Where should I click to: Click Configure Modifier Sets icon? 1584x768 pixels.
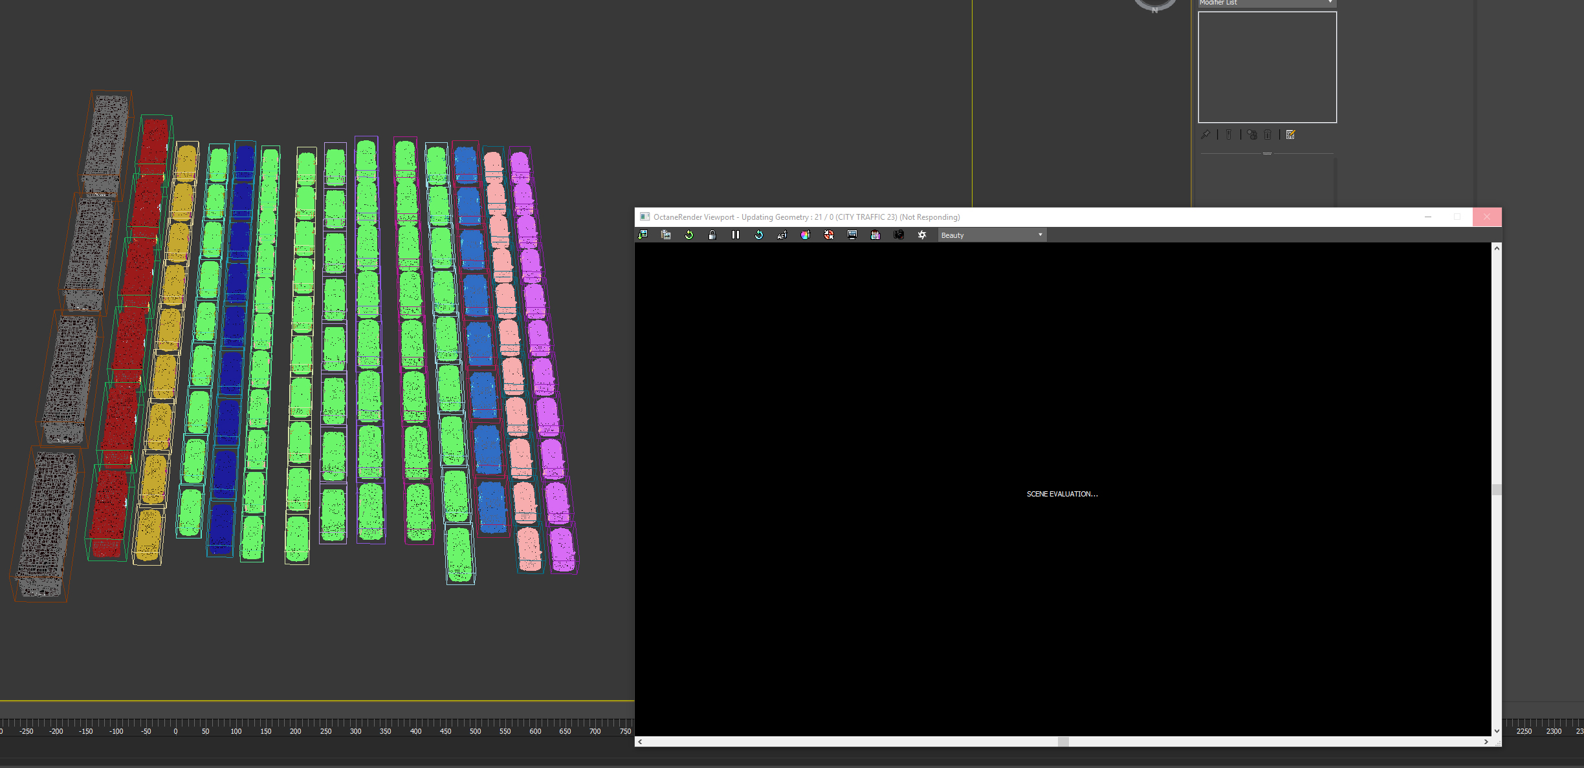1291,134
